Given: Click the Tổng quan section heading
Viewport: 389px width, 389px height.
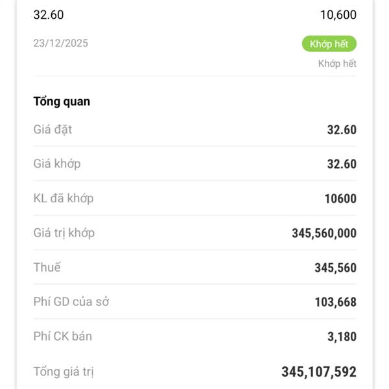Looking at the screenshot, I should 62,101.
